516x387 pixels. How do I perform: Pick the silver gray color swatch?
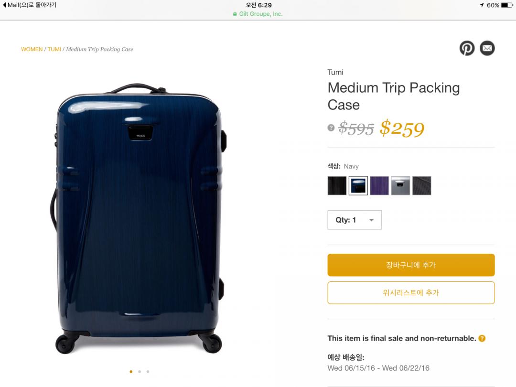400,185
